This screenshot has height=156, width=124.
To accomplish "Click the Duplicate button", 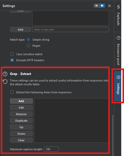I will pos(21,121).
